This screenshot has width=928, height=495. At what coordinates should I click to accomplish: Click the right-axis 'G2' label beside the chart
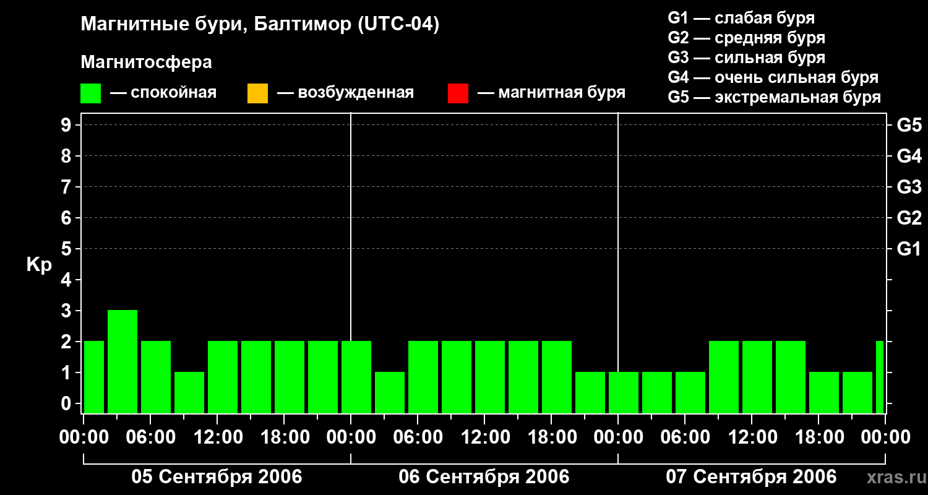click(909, 218)
